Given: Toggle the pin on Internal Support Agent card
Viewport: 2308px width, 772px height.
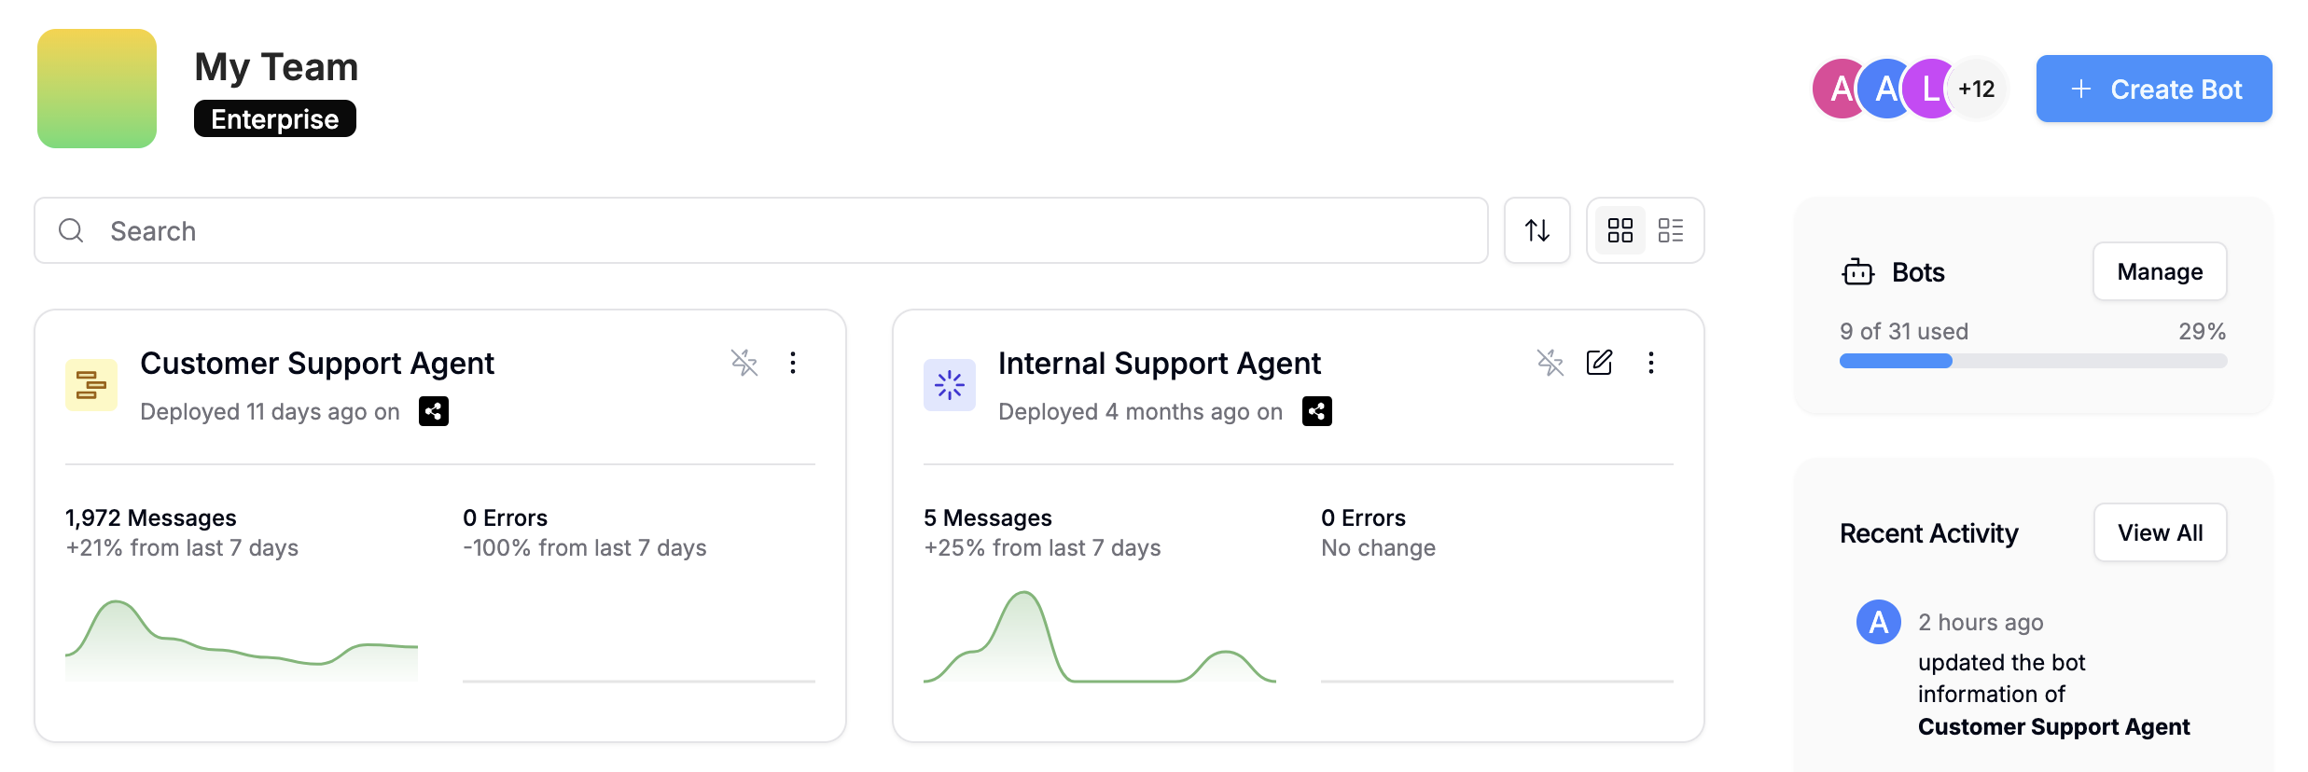Looking at the screenshot, I should [x=1550, y=363].
